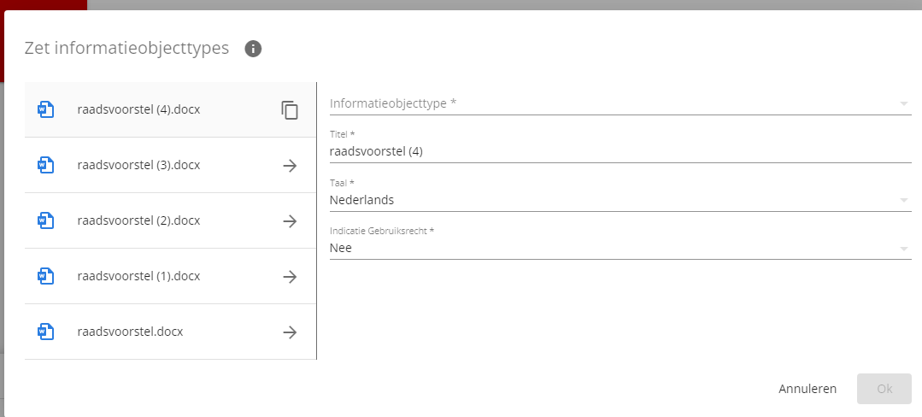Expand the Taal dropdown showing Nederlands
Screen dimensions: 922x417
(x=620, y=200)
